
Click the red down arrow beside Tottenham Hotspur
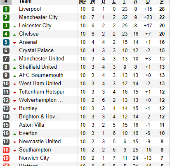(x=14, y=93)
